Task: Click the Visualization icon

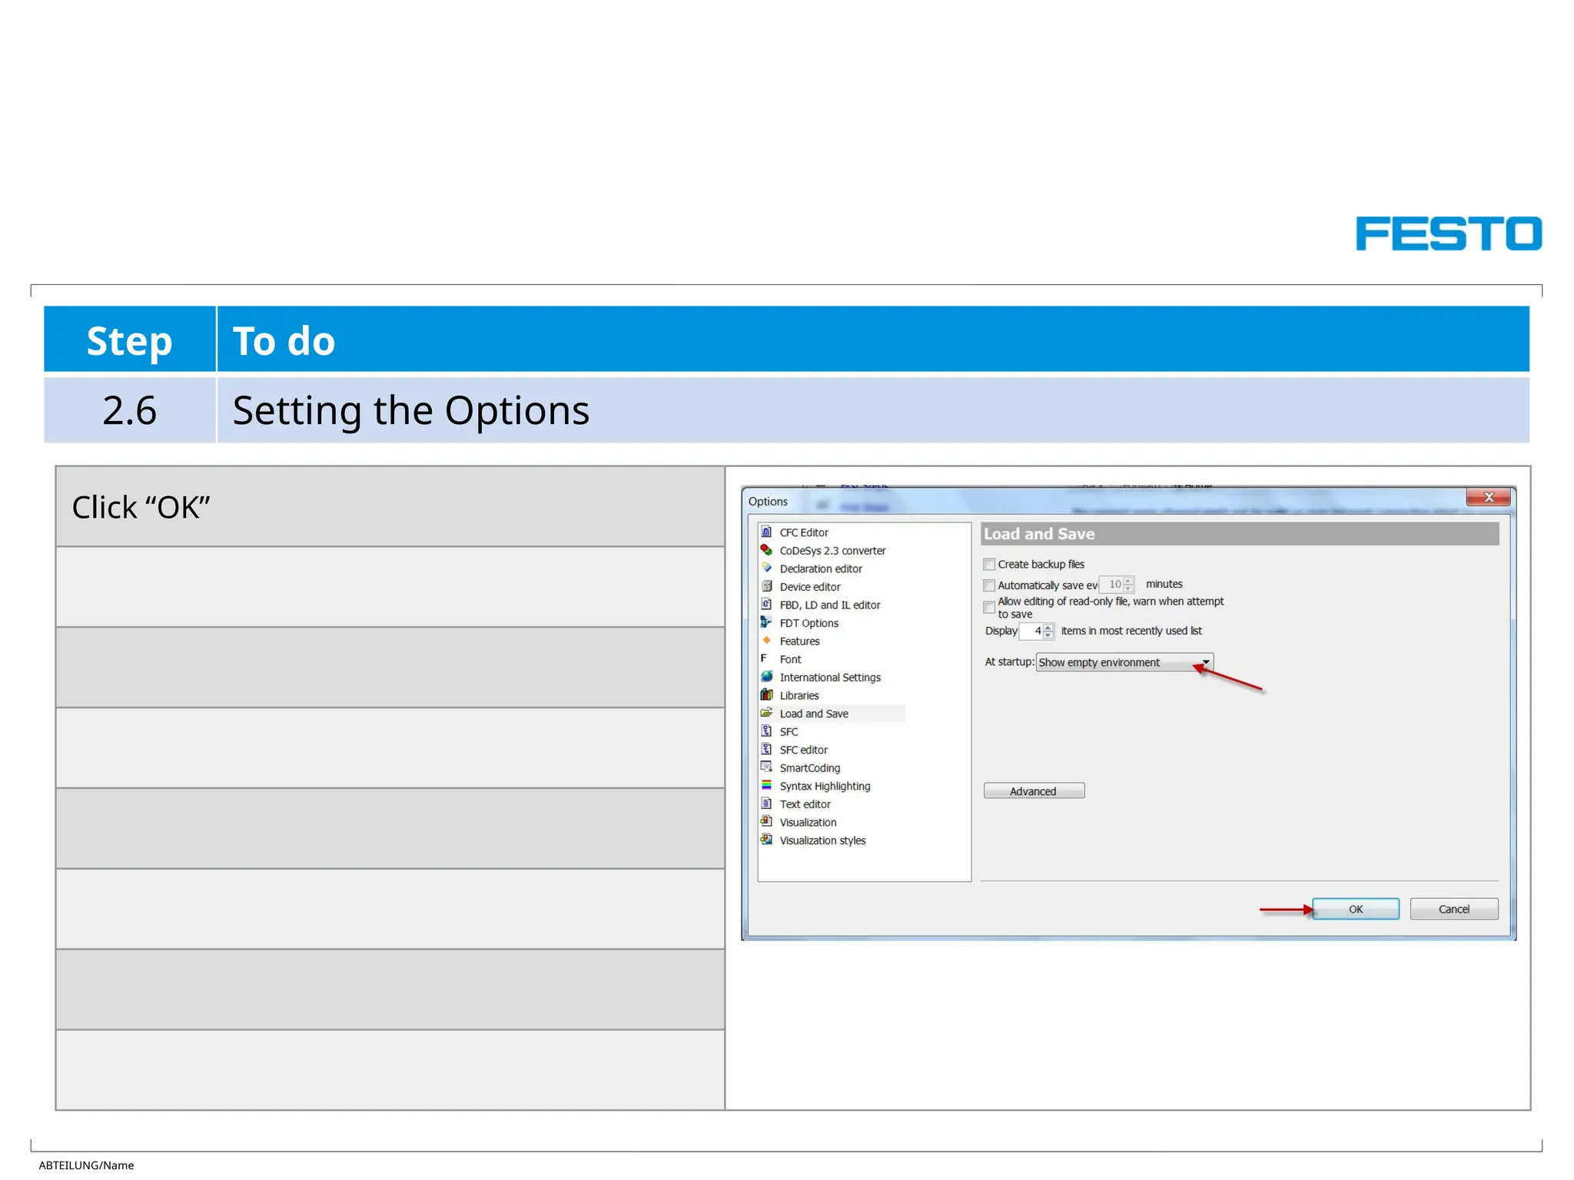Action: tap(766, 822)
